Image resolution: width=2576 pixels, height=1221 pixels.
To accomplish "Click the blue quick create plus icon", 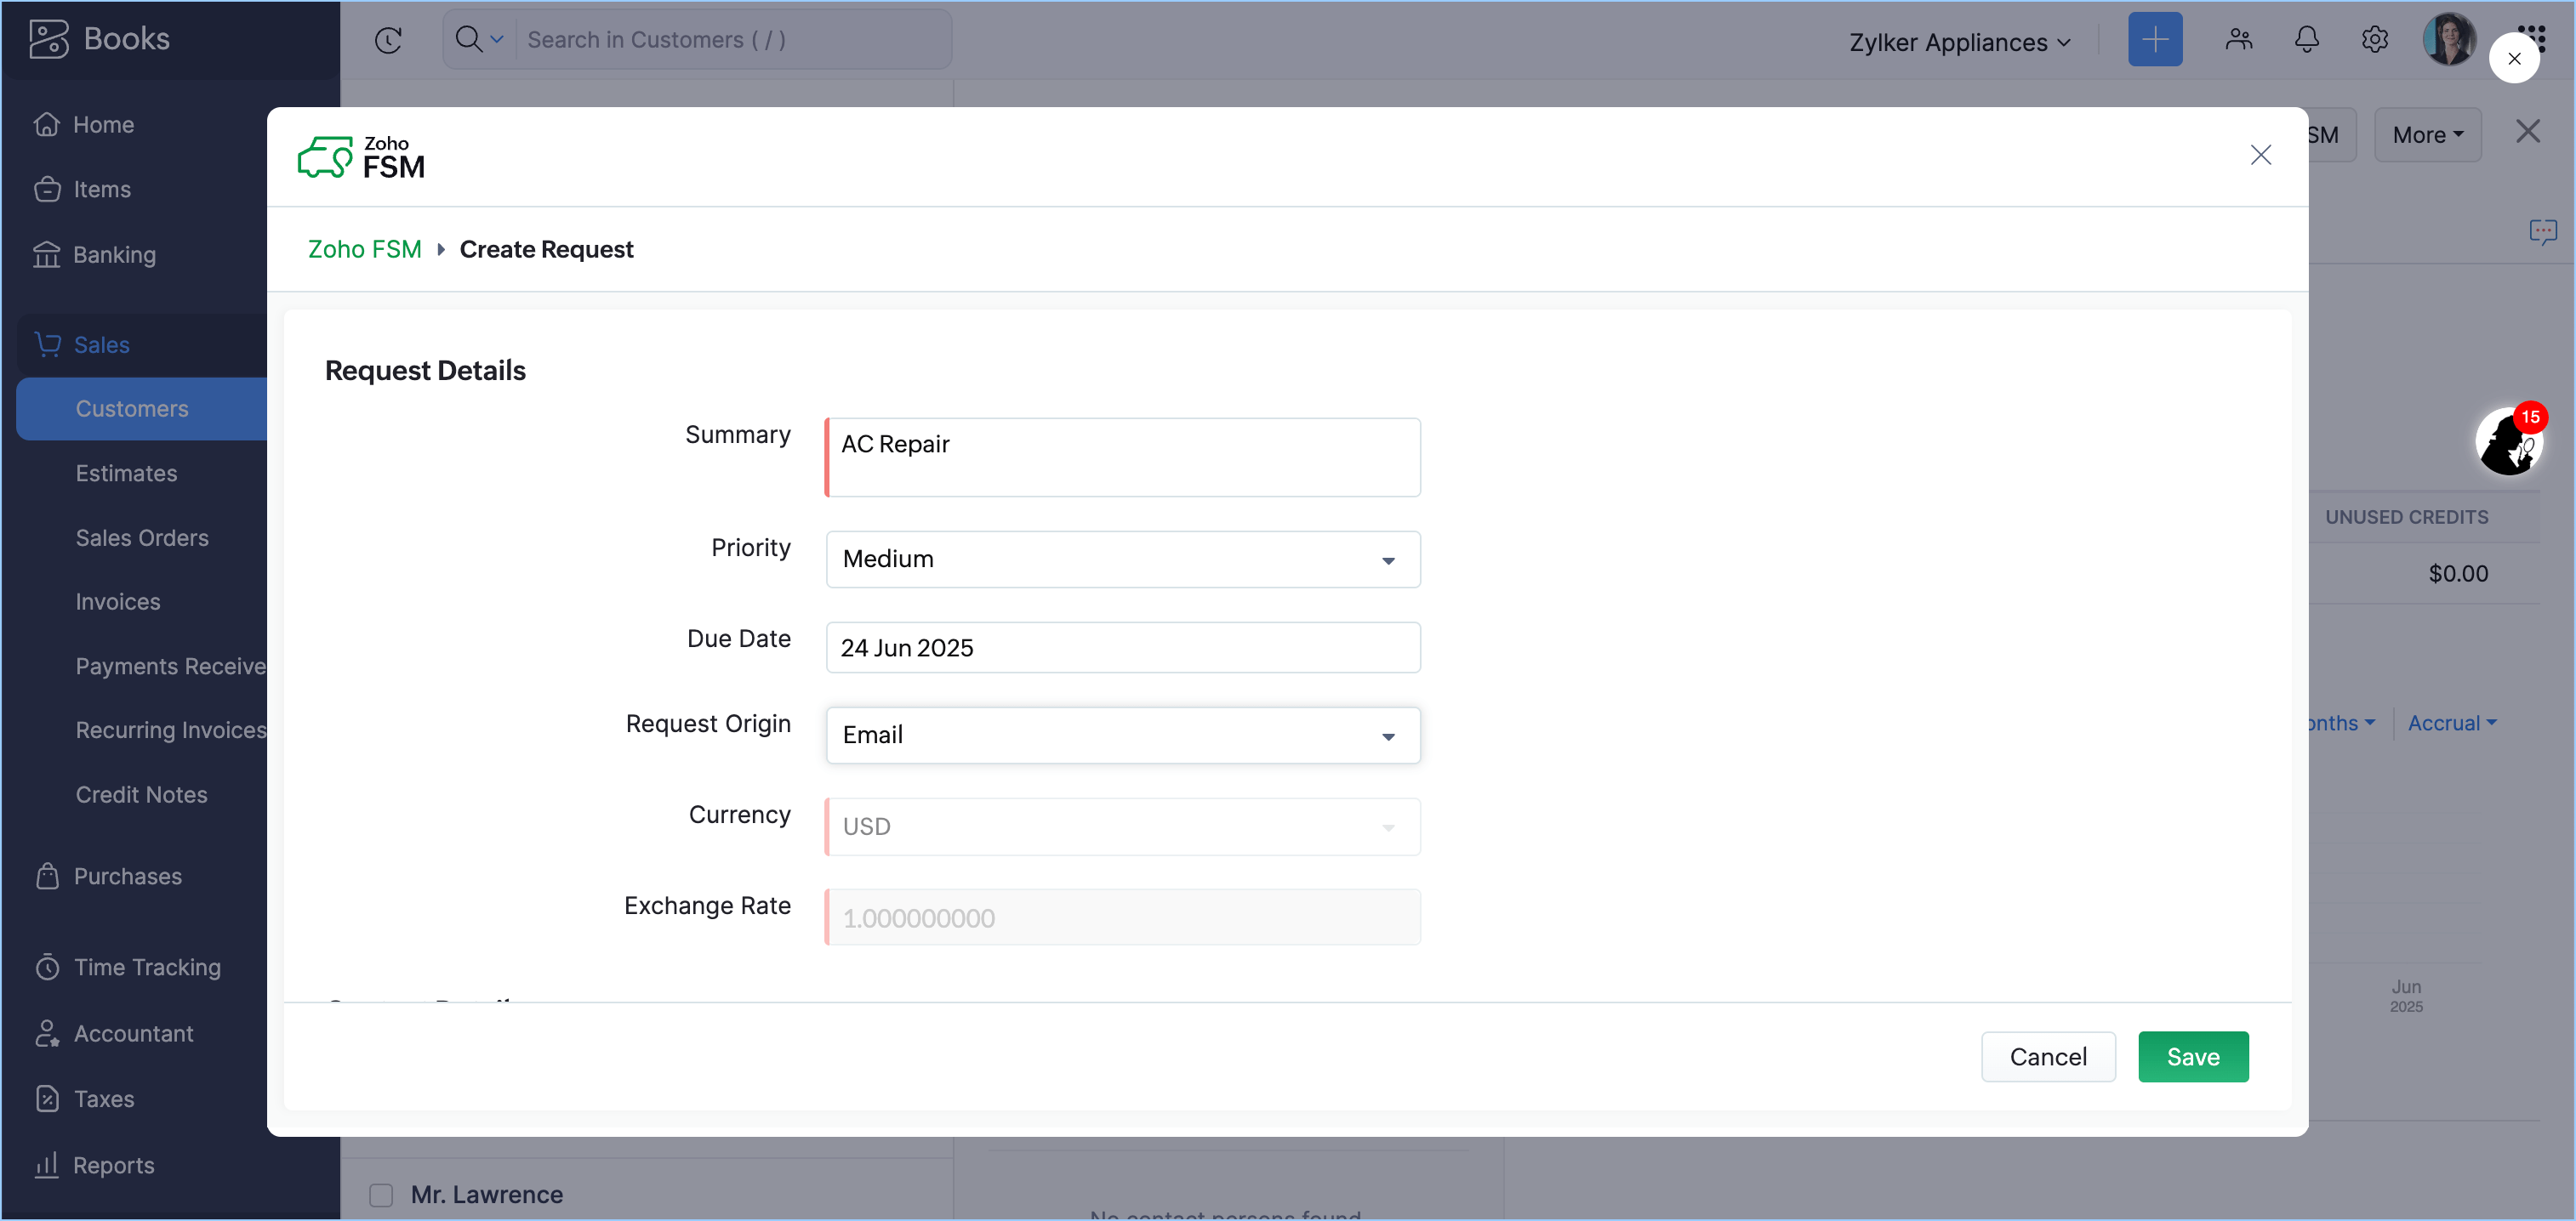I will tap(2154, 40).
